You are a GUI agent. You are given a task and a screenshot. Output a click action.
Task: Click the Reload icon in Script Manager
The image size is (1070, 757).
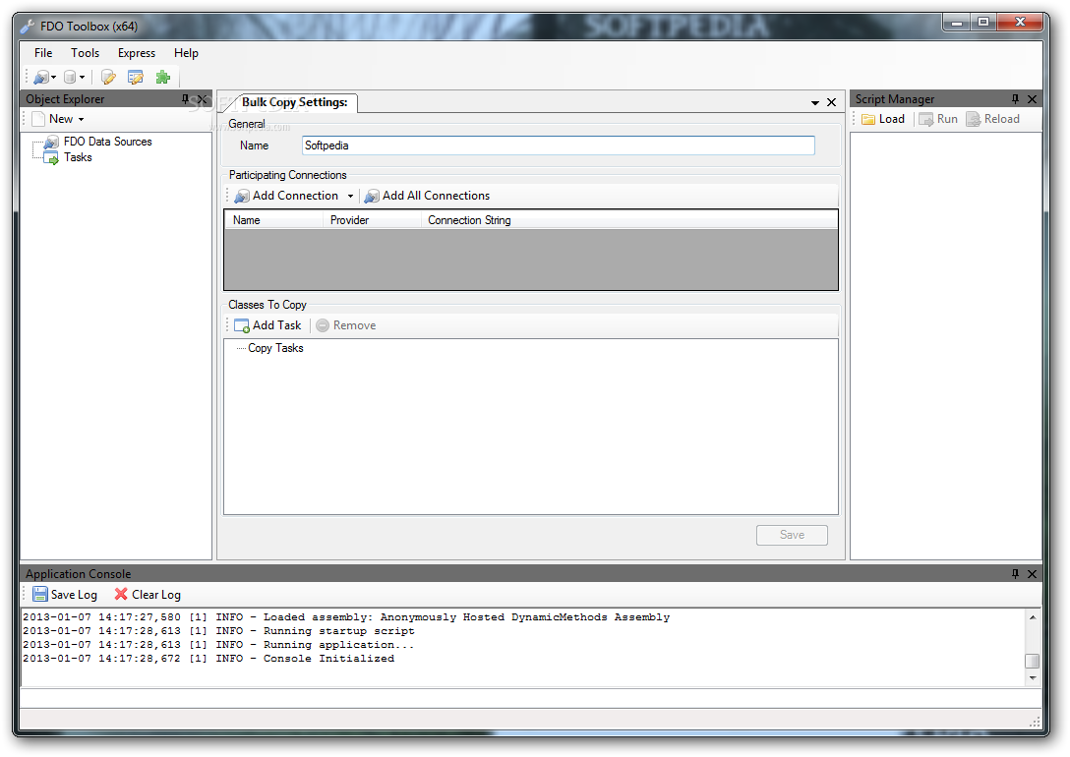[973, 119]
